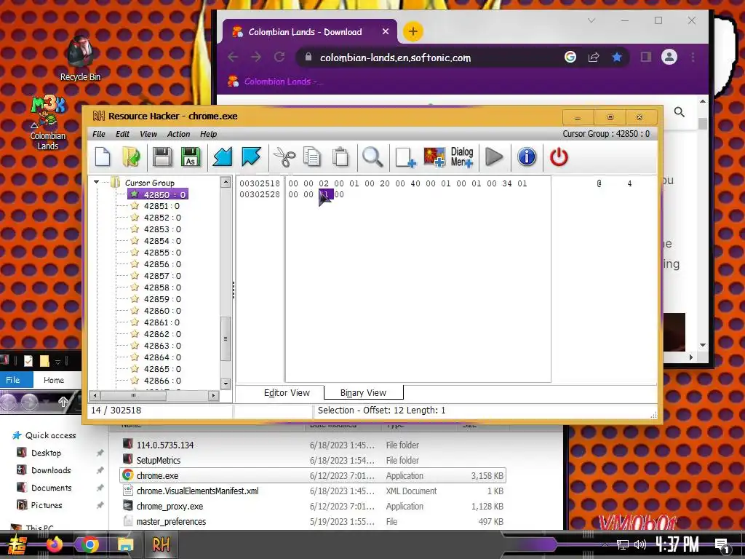The image size is (745, 559).
Task: Click the Chrome address bar URL
Action: pos(395,58)
